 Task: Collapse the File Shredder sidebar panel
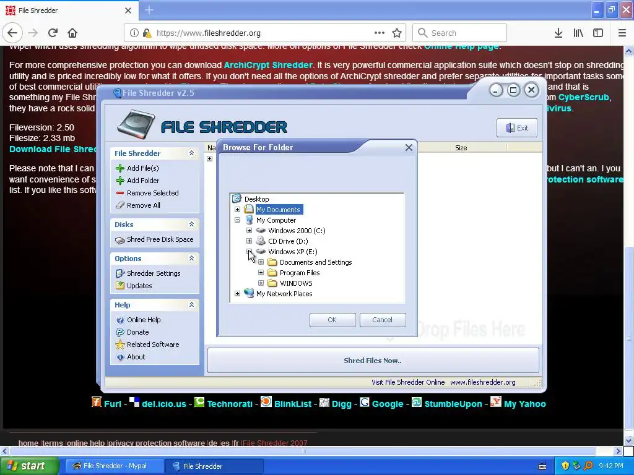coord(191,153)
